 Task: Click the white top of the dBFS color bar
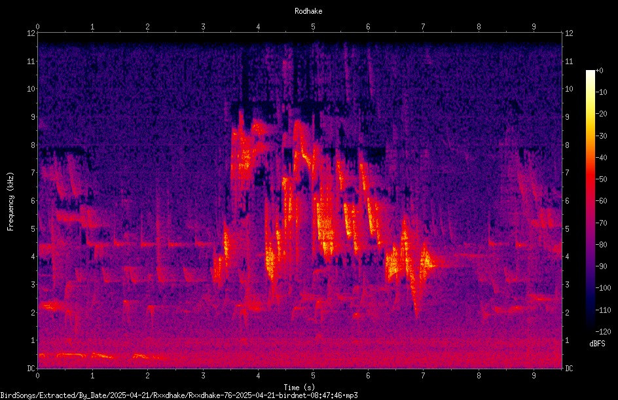tap(590, 72)
